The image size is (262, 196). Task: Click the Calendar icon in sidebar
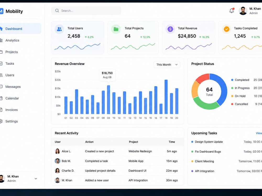click(1, 98)
